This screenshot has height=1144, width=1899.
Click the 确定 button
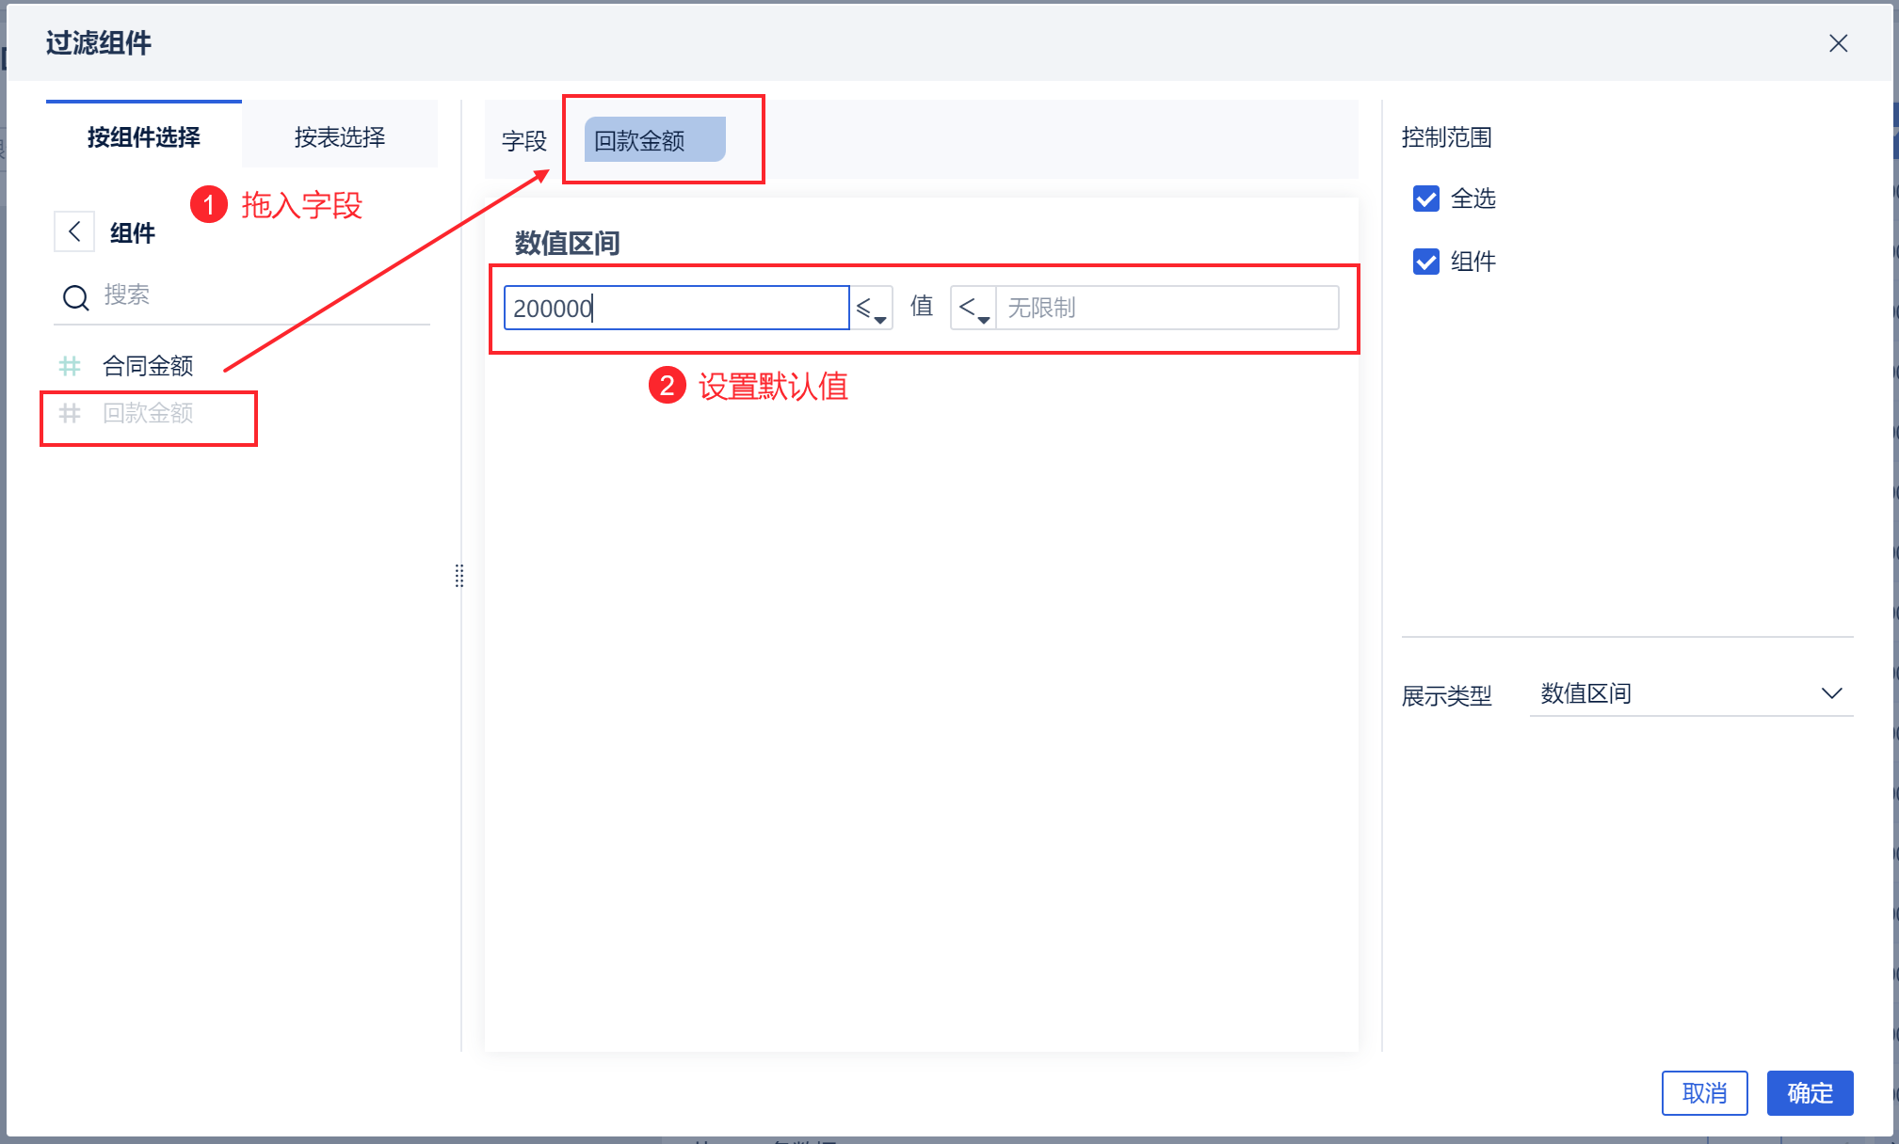pyautogui.click(x=1810, y=1093)
